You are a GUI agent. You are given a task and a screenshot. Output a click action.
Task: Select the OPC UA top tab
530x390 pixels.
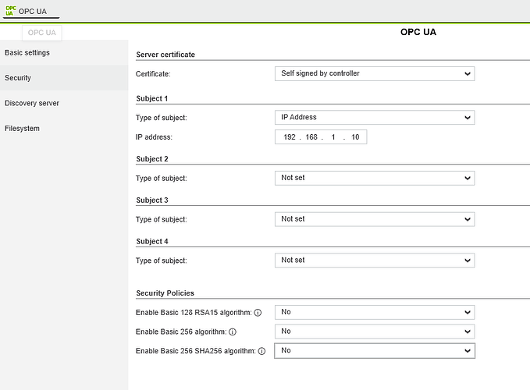(x=30, y=11)
